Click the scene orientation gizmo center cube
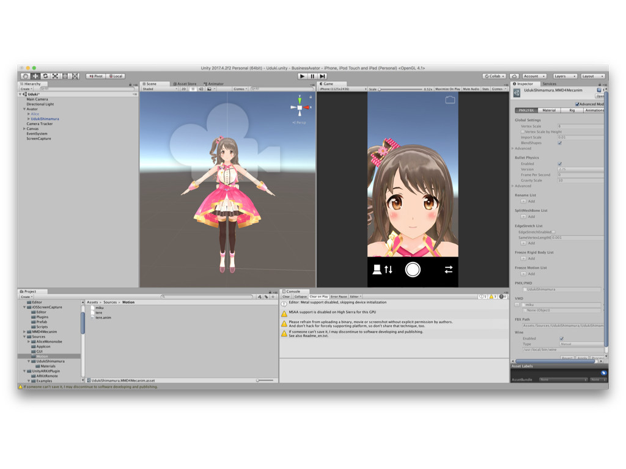This screenshot has height=469, width=626. [x=300, y=107]
